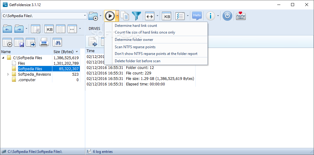This screenshot has width=314, height=155.
Task: Open dropdown arrow next to forward folder icon
Action: tap(26, 29)
